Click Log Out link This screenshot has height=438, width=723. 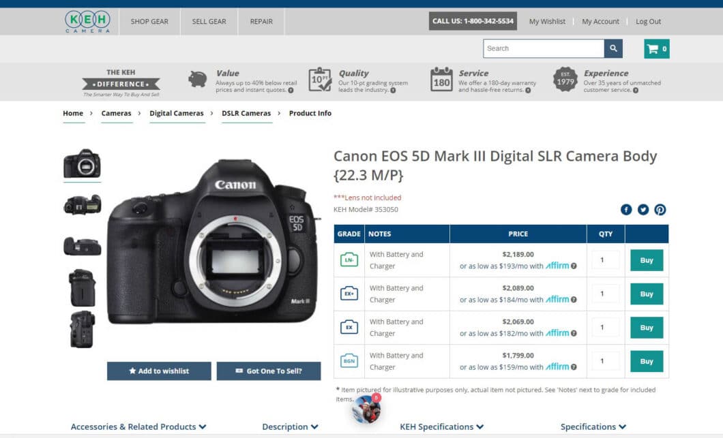click(x=648, y=22)
